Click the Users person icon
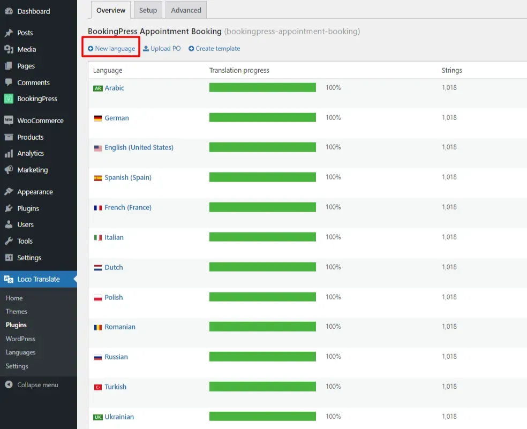 click(x=9, y=224)
